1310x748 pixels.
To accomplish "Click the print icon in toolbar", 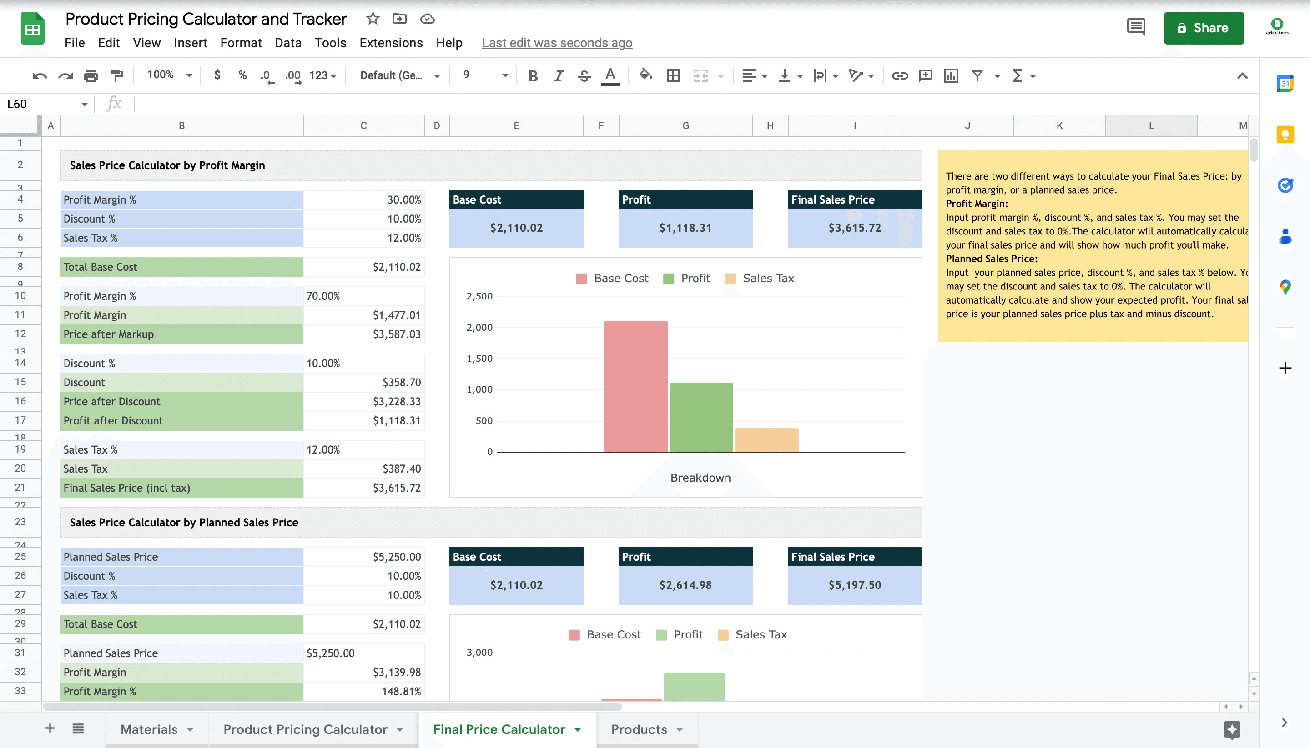I will (x=91, y=75).
